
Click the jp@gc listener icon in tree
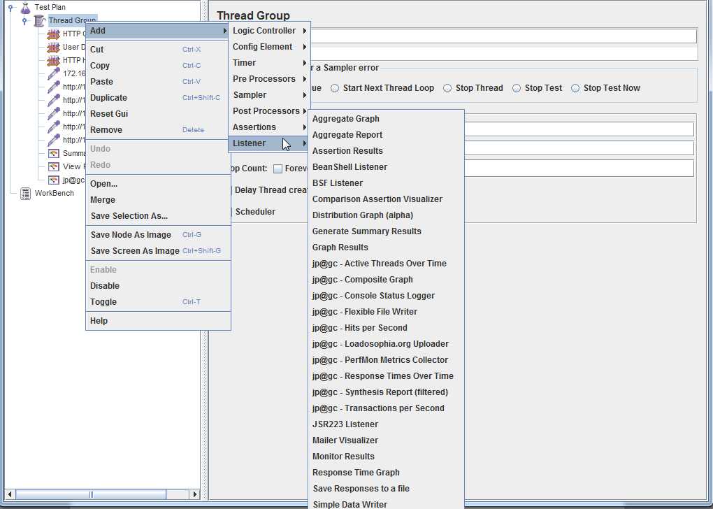point(54,180)
